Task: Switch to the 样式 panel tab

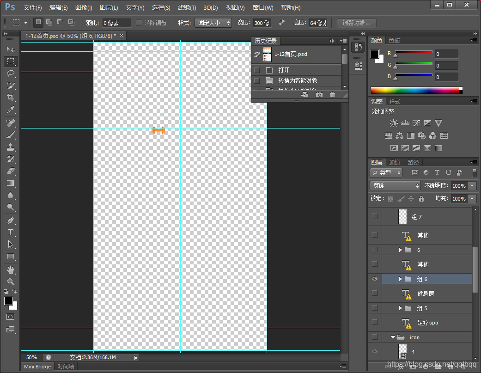Action: pyautogui.click(x=395, y=102)
